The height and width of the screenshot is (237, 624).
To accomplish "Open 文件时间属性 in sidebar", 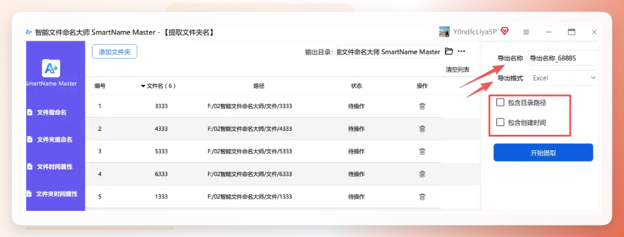I will click(49, 167).
